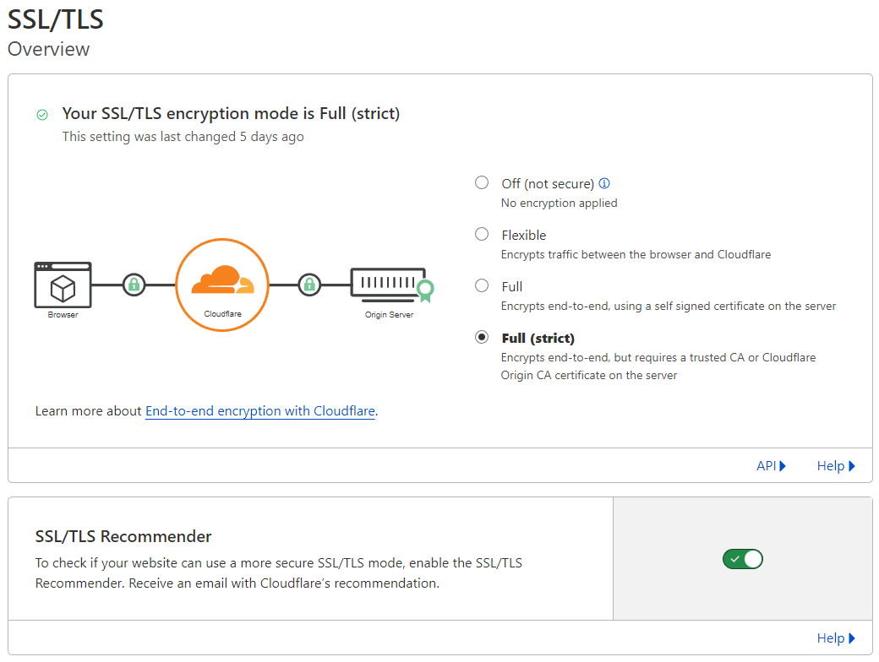Click the info icon next to Off (not secure)

604,183
